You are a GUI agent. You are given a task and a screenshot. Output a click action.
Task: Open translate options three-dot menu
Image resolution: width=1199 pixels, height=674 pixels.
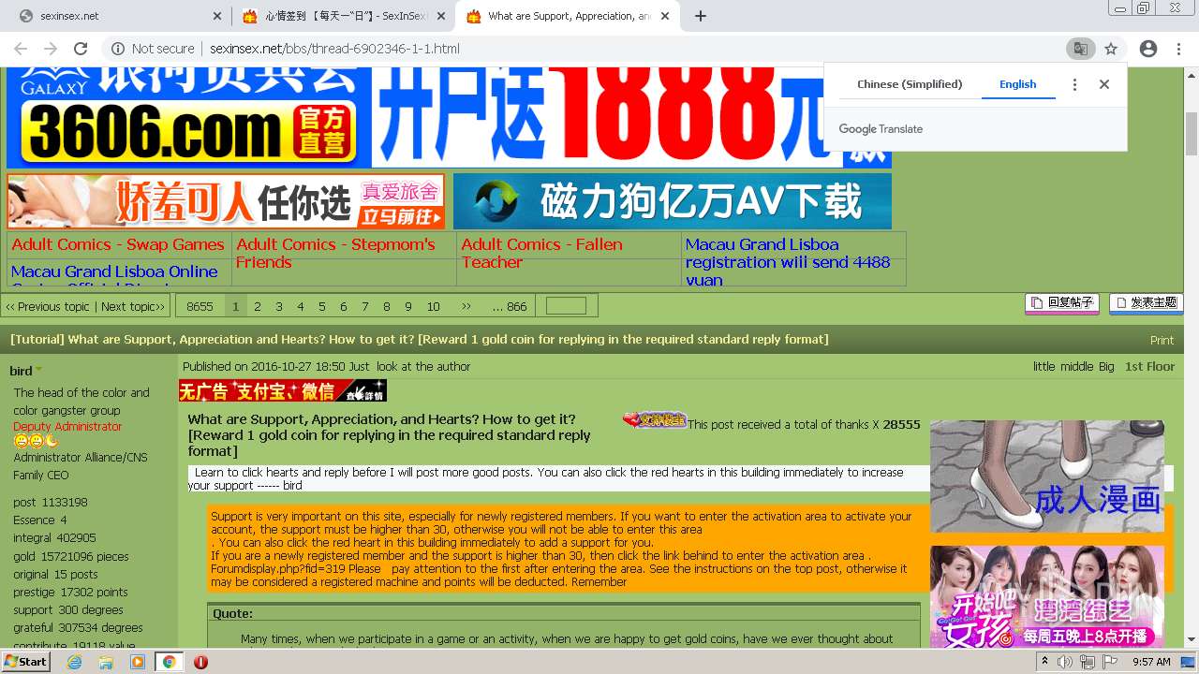pos(1074,84)
